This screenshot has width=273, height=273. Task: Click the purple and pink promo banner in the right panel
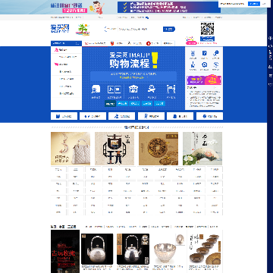pyautogui.click(x=204, y=80)
